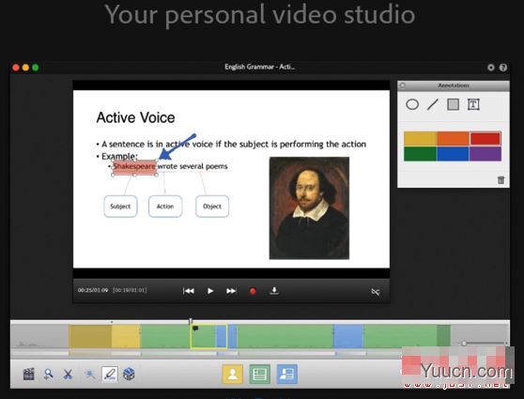Choose the rectangle annotation shape
524x399 pixels.
click(x=453, y=104)
